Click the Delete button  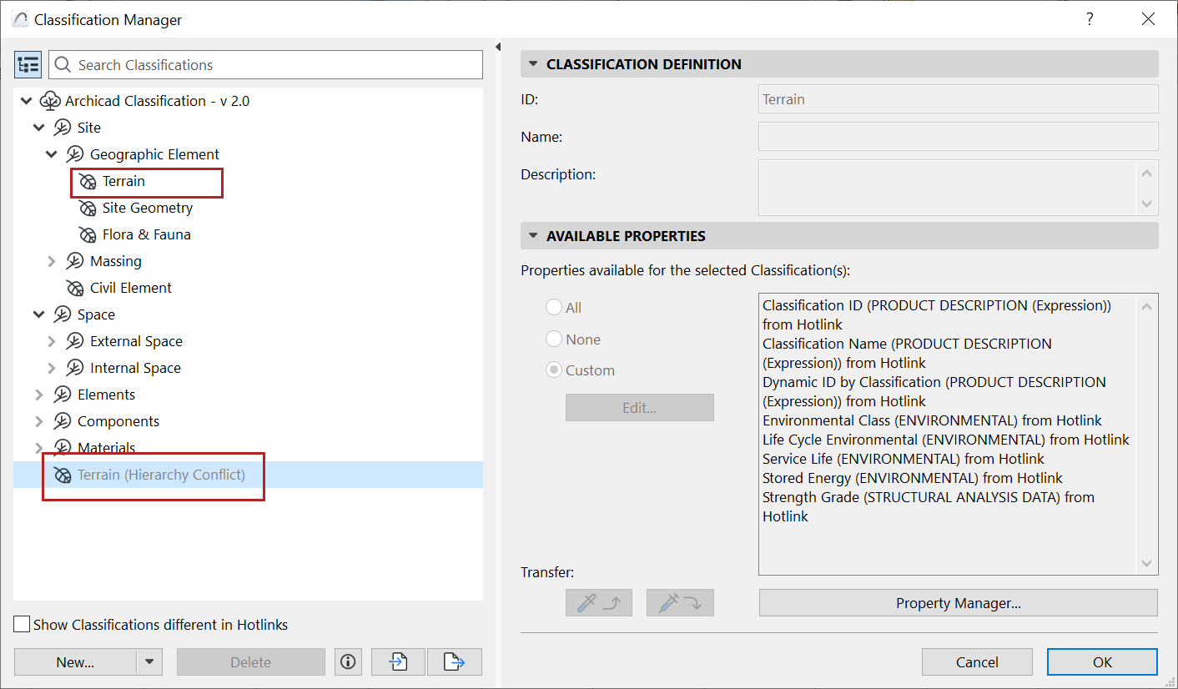point(250,661)
